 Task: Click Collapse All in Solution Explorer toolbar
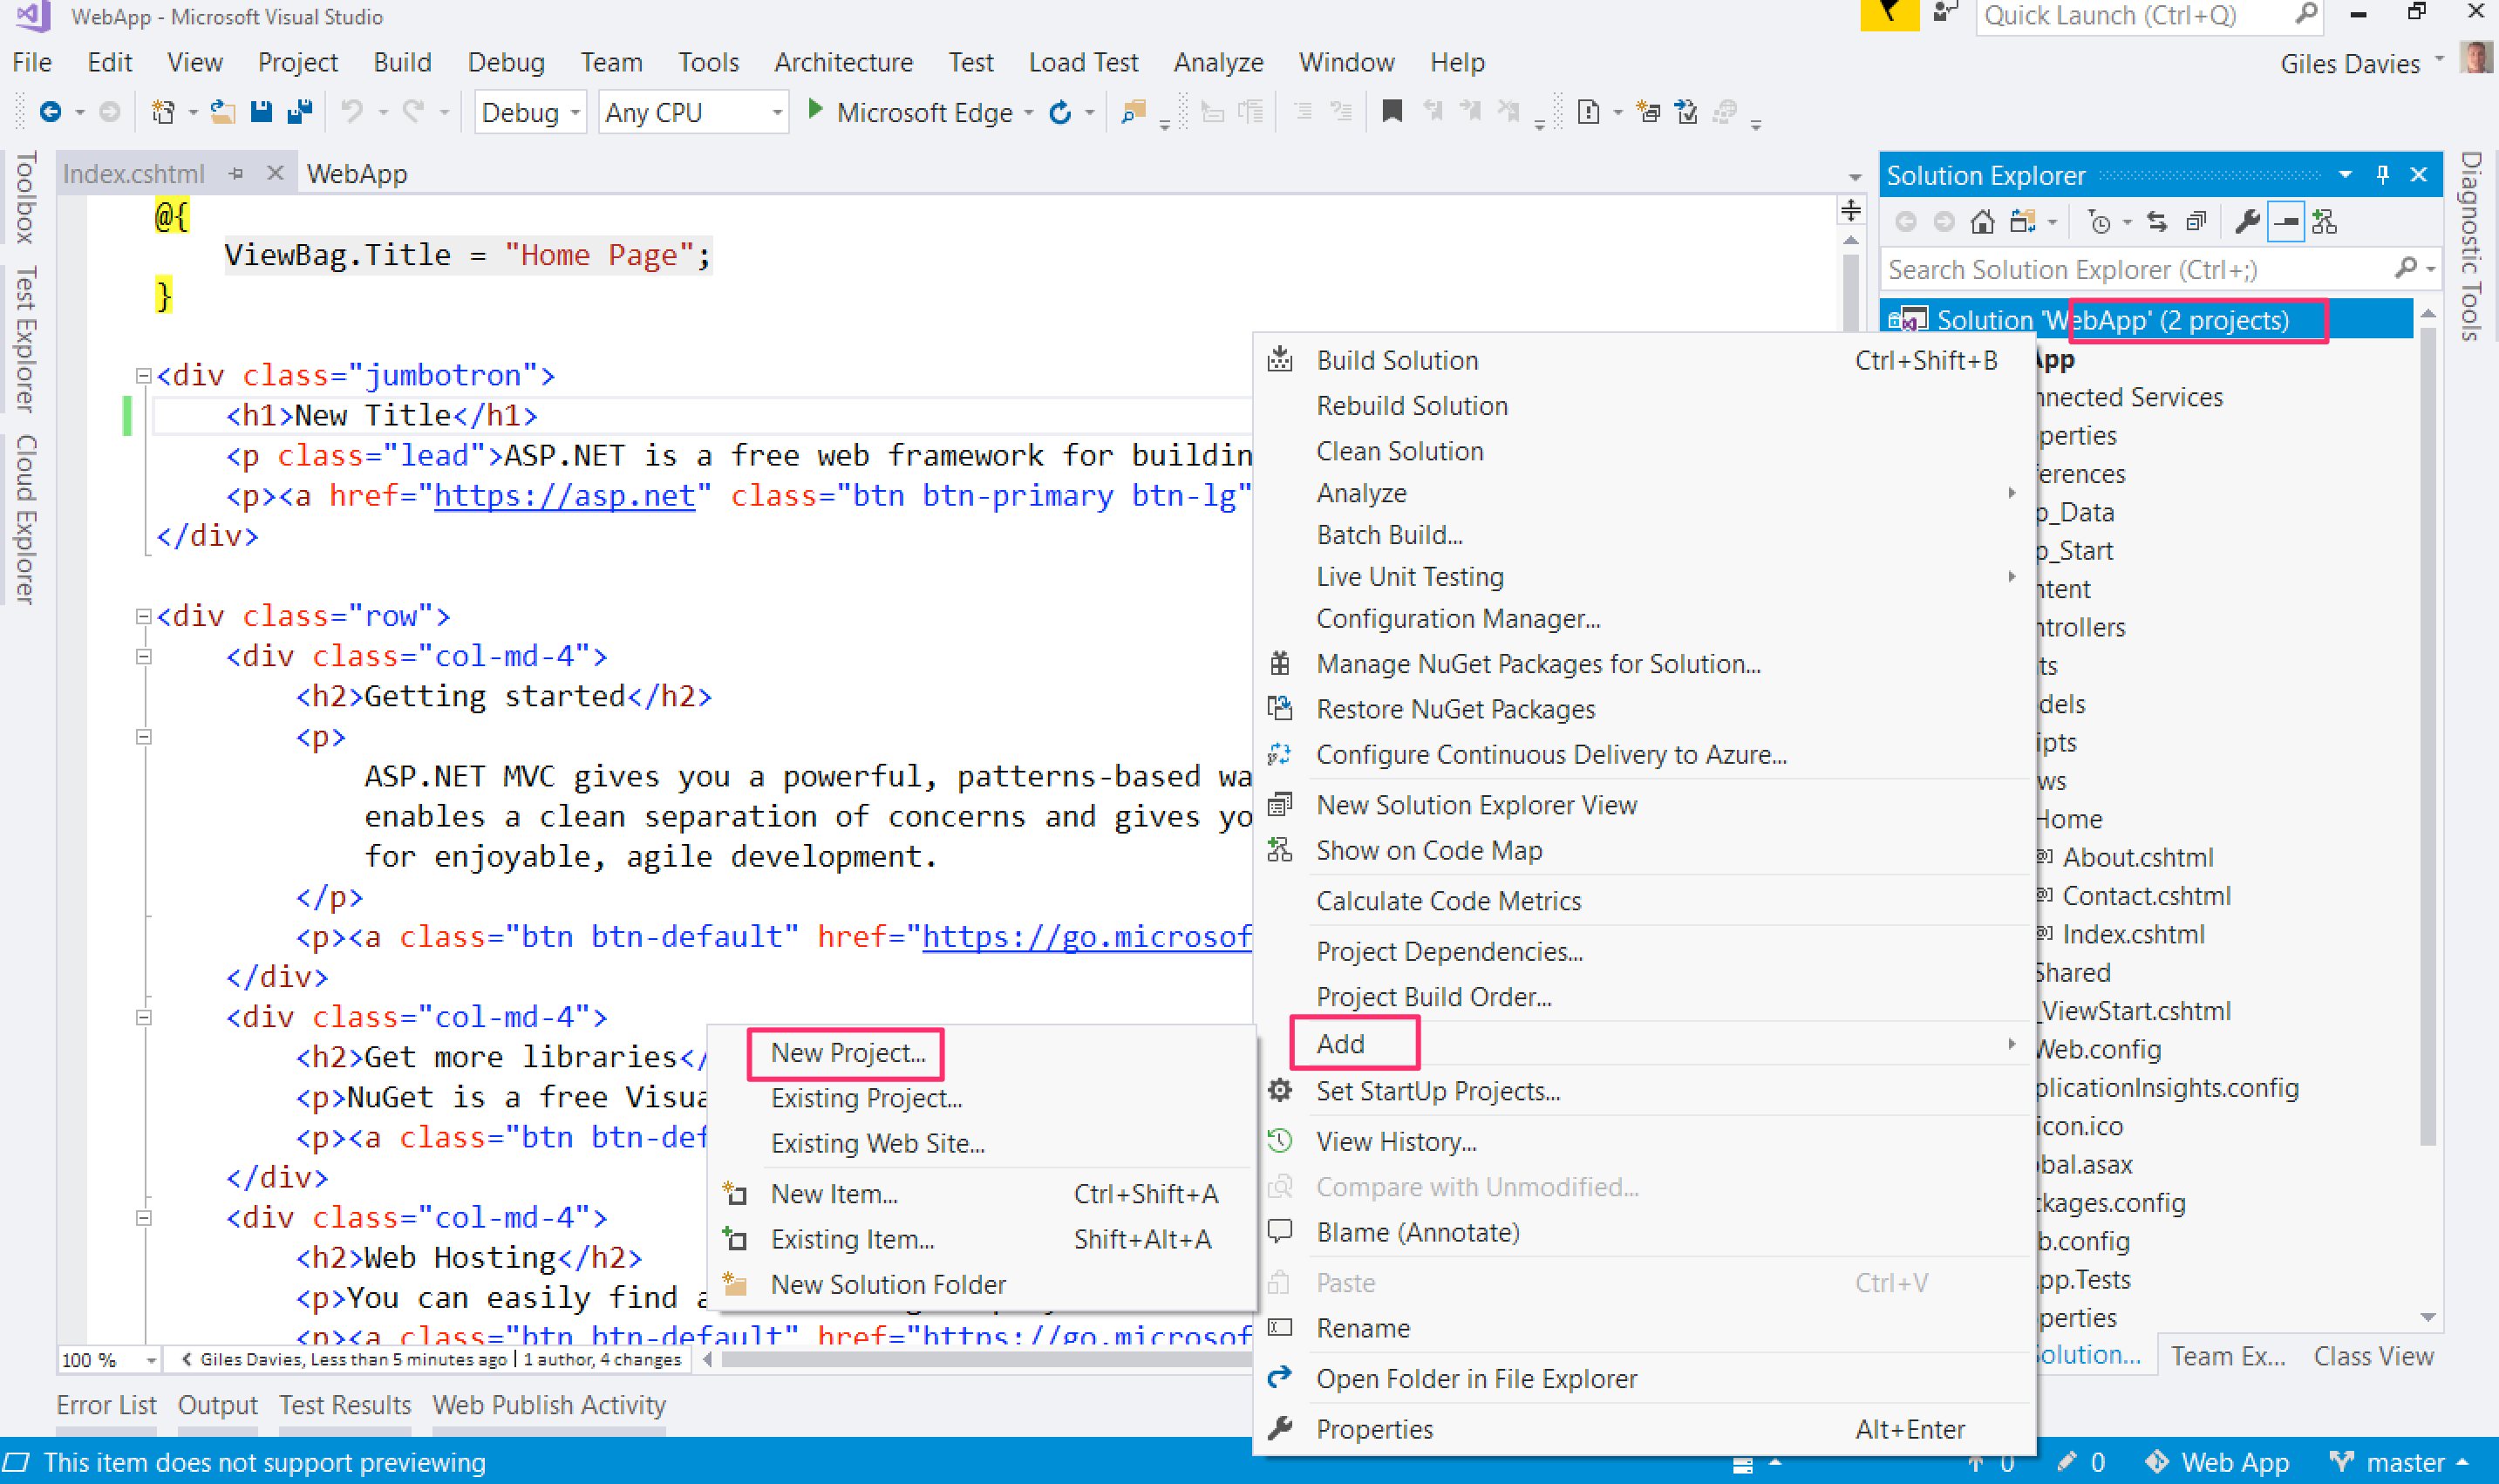(x=2196, y=222)
